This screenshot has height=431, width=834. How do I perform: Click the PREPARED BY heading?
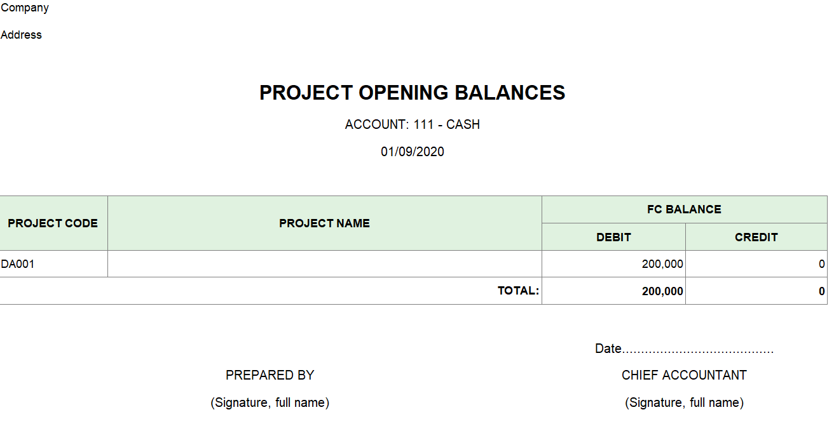pyautogui.click(x=270, y=375)
